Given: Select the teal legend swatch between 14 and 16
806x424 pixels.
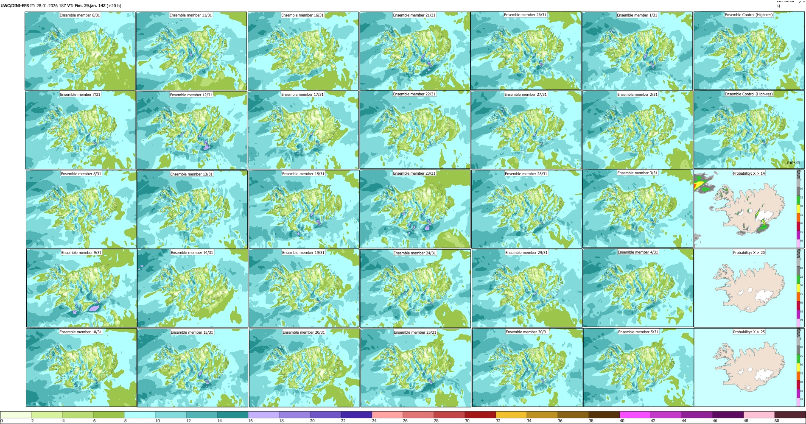Looking at the screenshot, I should (x=232, y=415).
